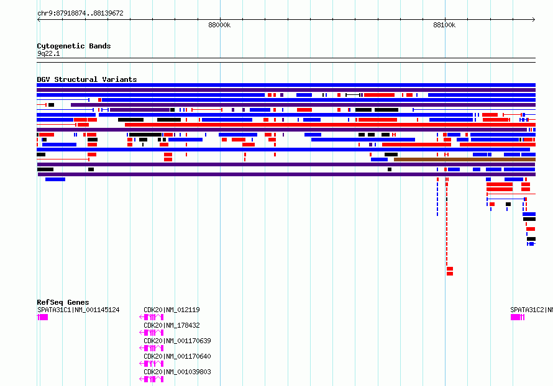This screenshot has width=553, height=386.
Task: Click the 9q22.1 band label
Action: tap(48, 53)
